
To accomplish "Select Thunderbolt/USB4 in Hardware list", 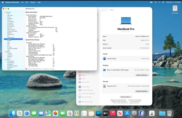I will click(12, 49).
